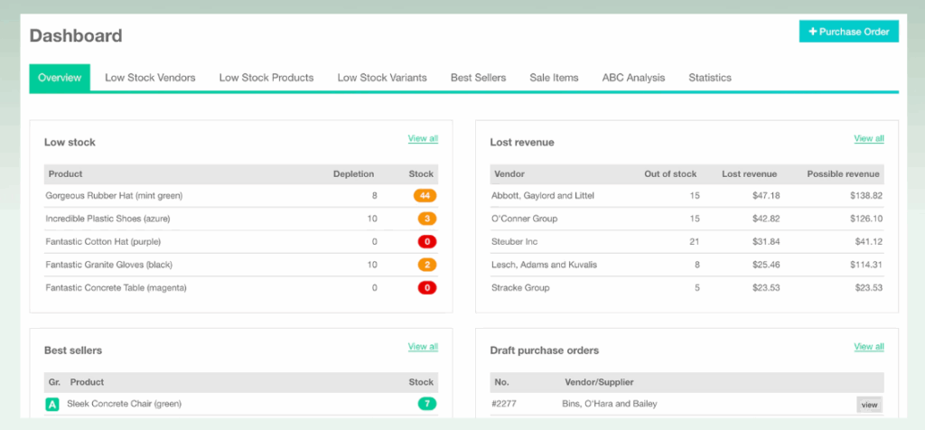925x430 pixels.
Task: Click the orange stock badge 44
Action: [425, 196]
